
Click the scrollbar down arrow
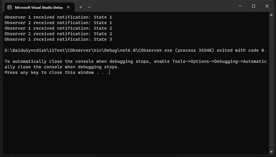(271, 152)
